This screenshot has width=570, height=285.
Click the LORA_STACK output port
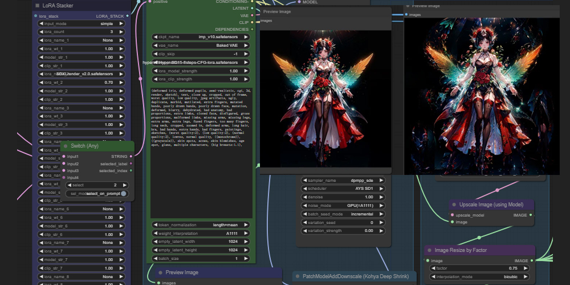click(x=128, y=16)
